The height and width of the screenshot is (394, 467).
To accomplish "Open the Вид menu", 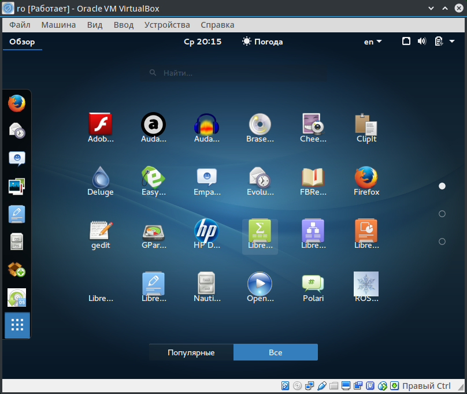I will click(95, 25).
